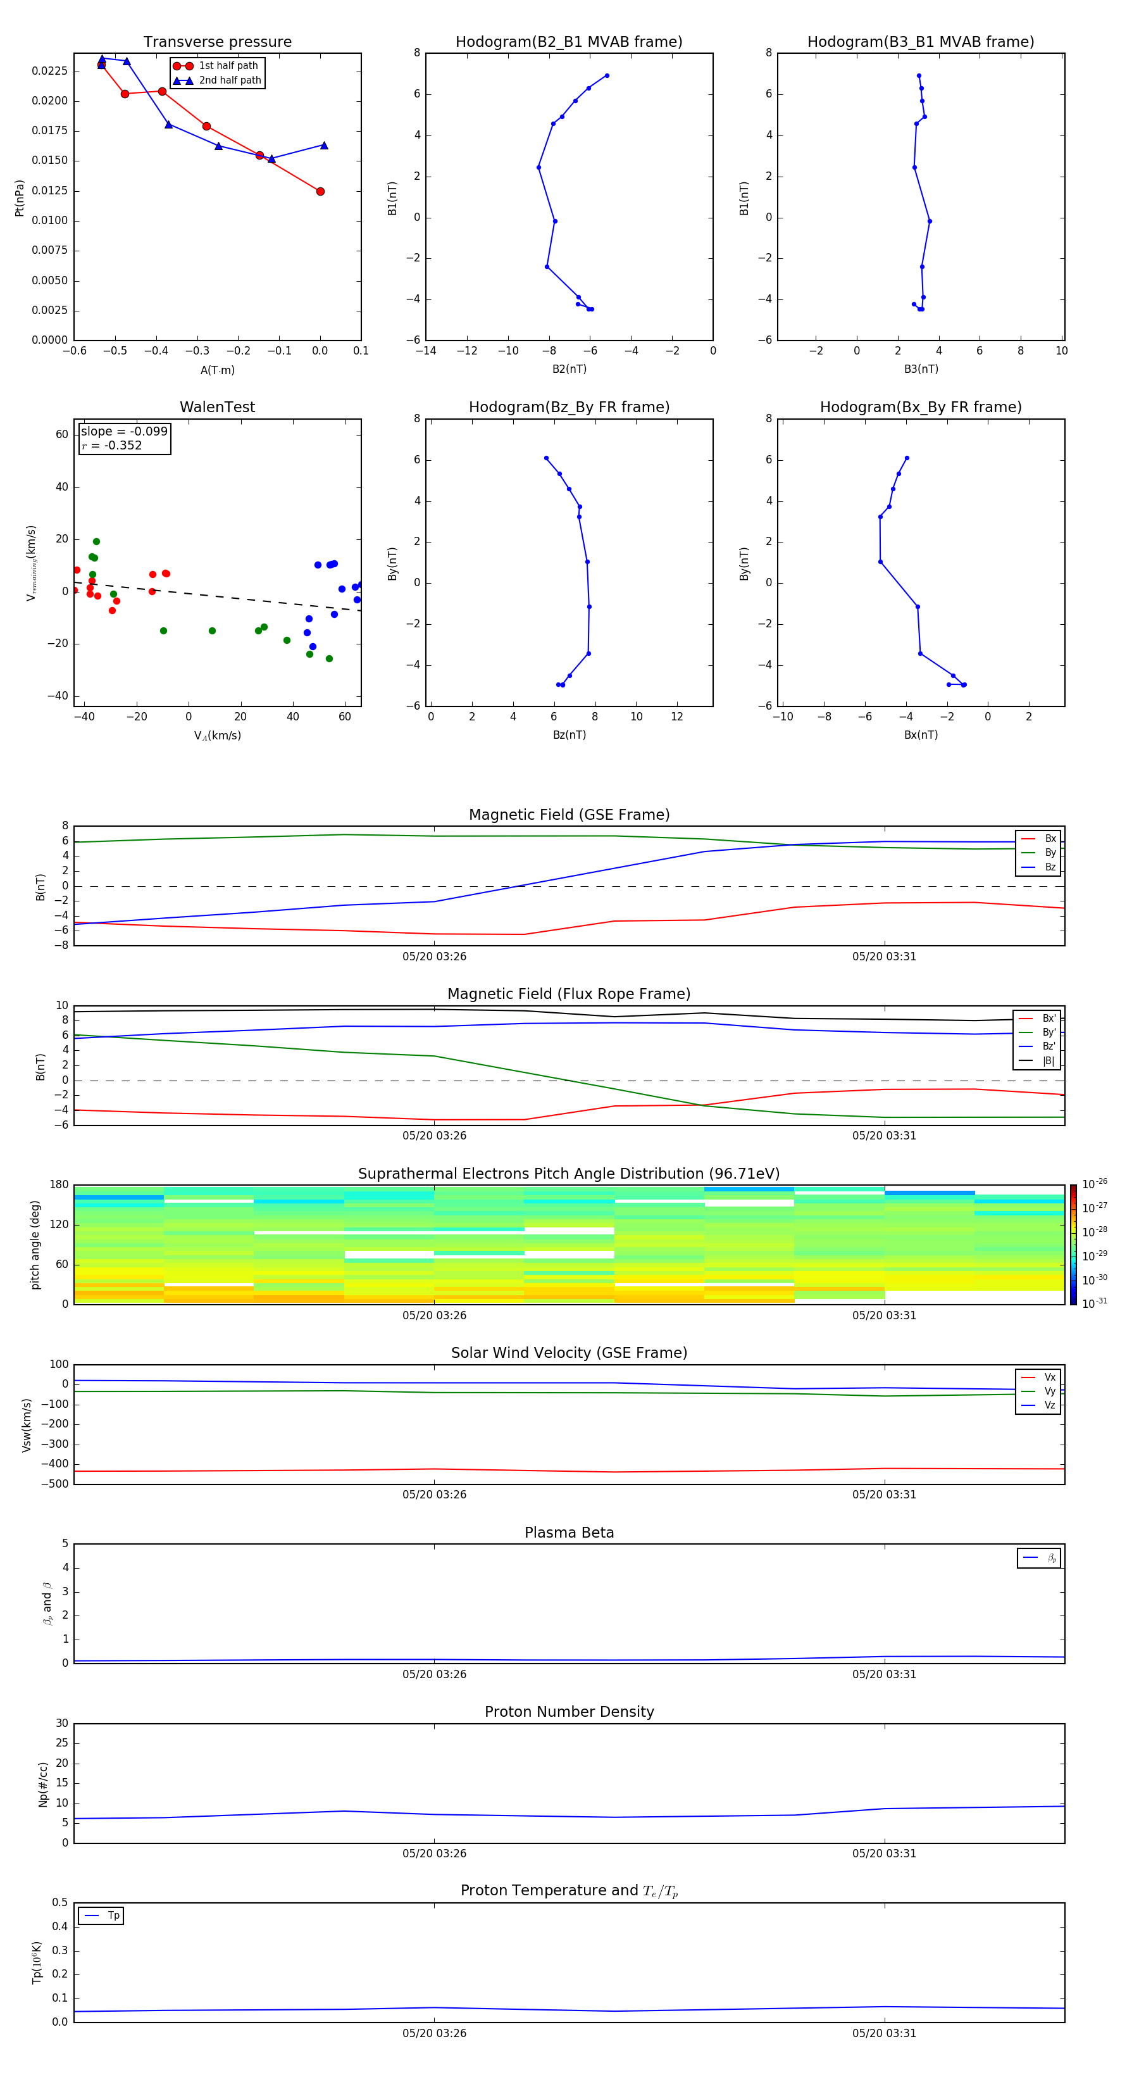Click the '1st half path' legend entry
The image size is (1139, 2089).
(216, 66)
